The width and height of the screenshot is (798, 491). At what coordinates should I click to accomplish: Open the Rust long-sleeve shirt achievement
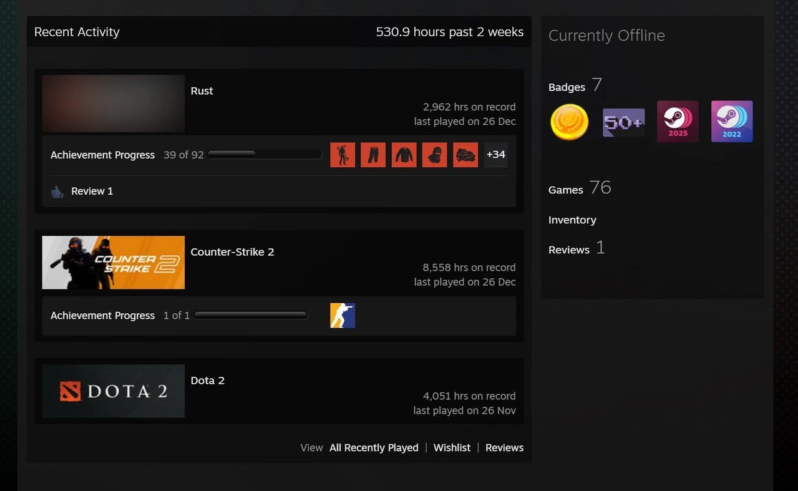coord(404,155)
